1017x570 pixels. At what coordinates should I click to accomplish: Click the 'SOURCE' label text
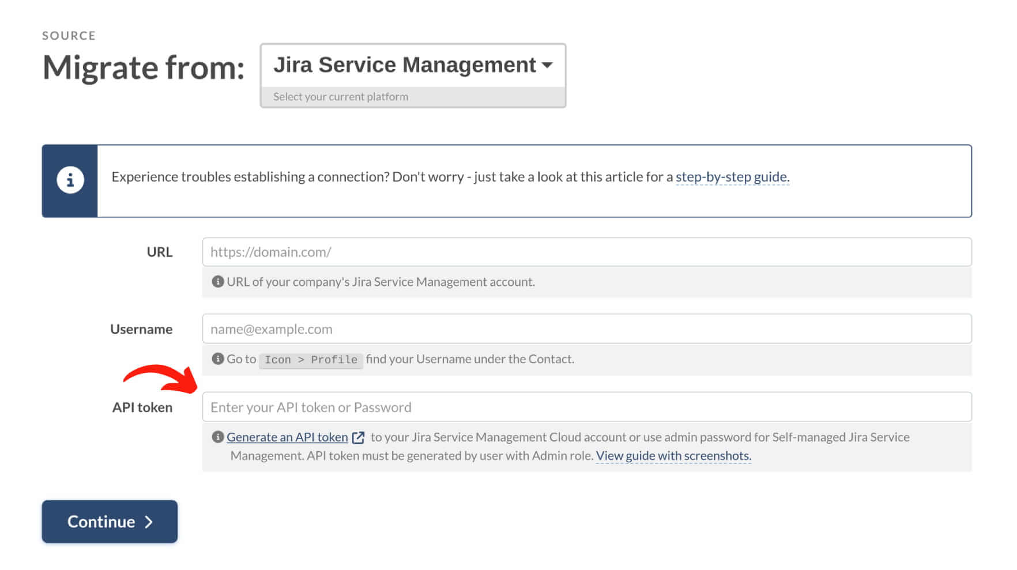coord(69,36)
